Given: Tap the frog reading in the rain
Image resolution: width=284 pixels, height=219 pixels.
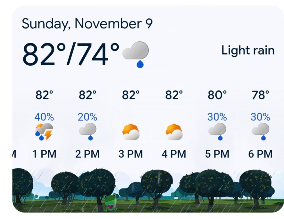Looking at the screenshot, I should coord(110,202).
